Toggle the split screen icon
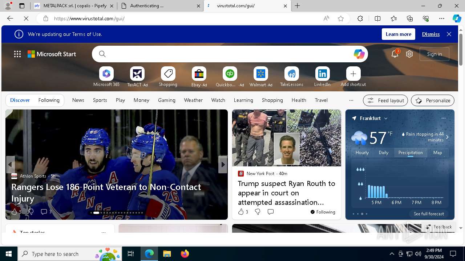465x261 pixels. (x=377, y=18)
